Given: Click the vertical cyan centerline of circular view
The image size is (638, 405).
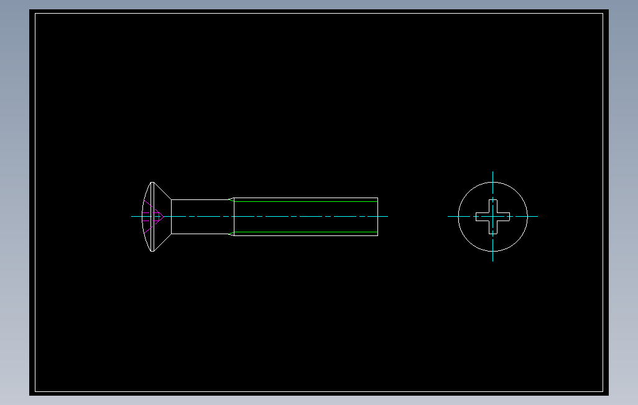Looking at the screenshot, I should (x=492, y=217).
